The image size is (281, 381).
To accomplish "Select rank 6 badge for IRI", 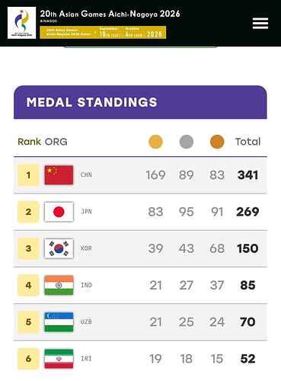I will pyautogui.click(x=28, y=359).
